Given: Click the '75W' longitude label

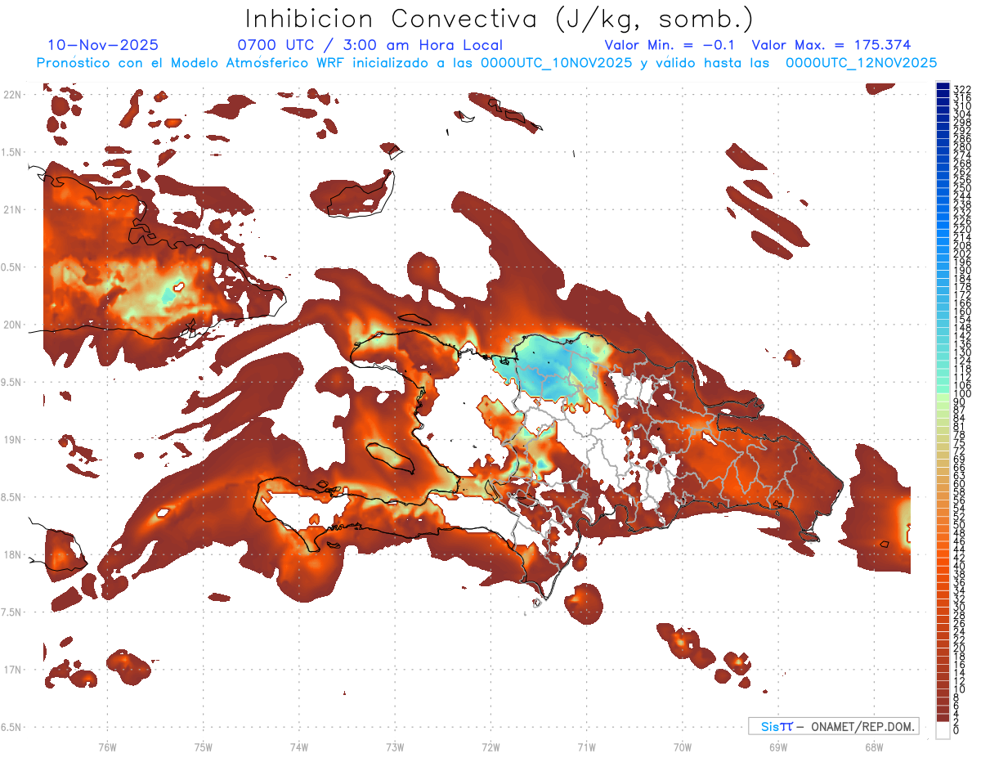Looking at the screenshot, I should click(204, 747).
